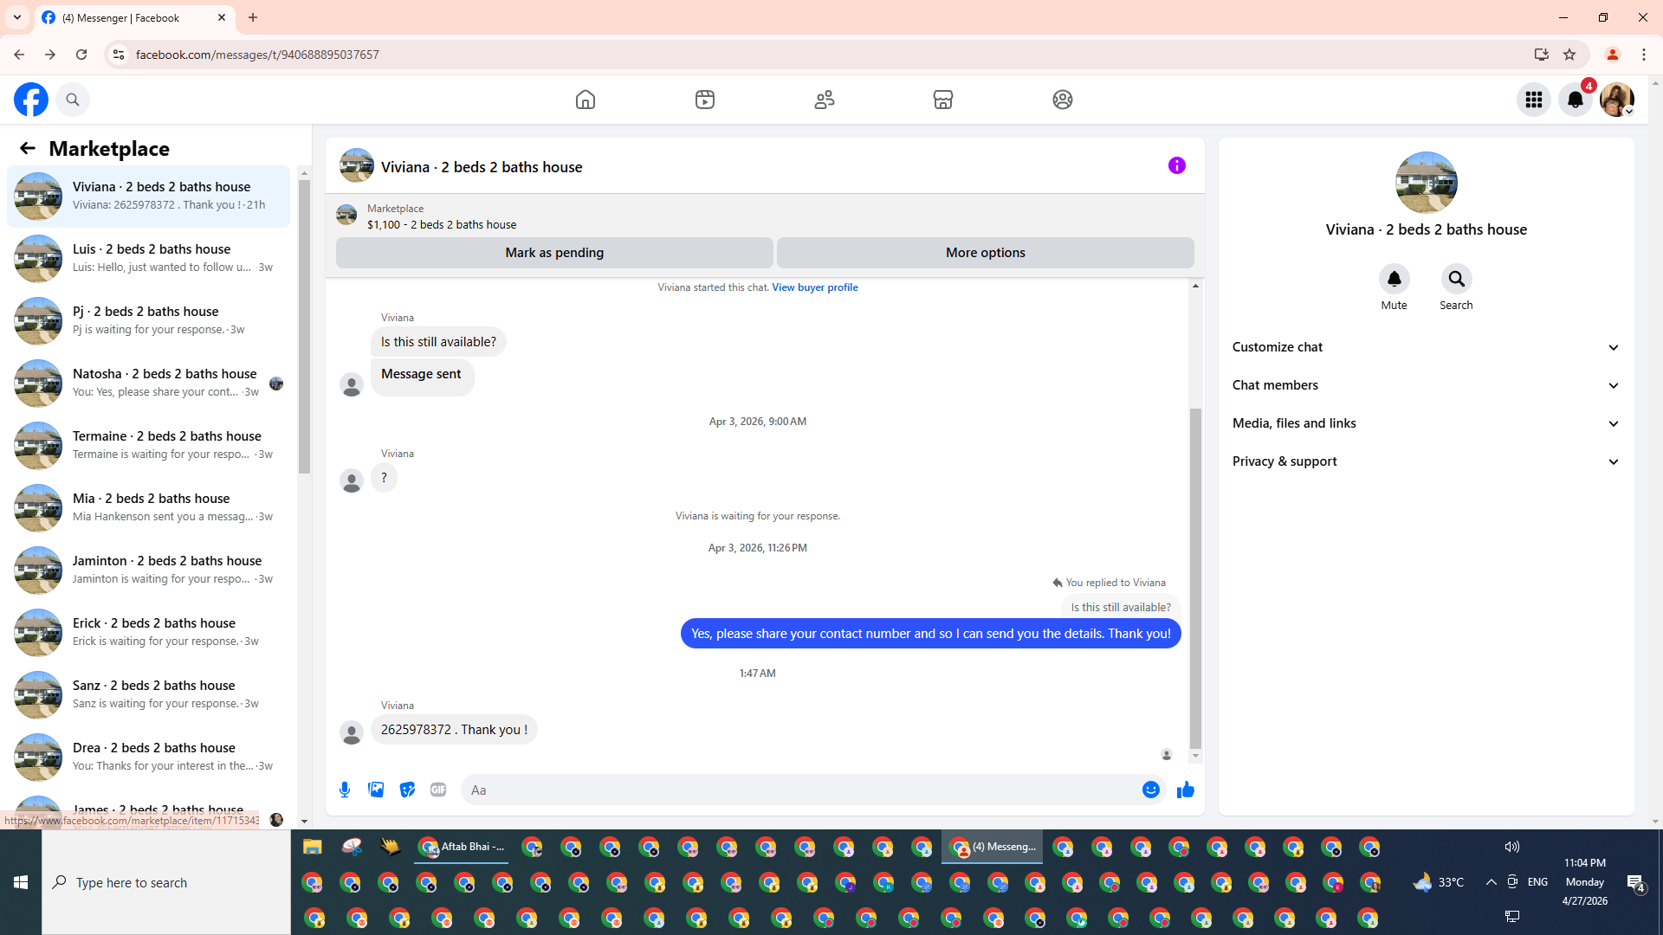Click the 'Is this still available?' message bubble
The height and width of the screenshot is (935, 1663).
tap(438, 342)
